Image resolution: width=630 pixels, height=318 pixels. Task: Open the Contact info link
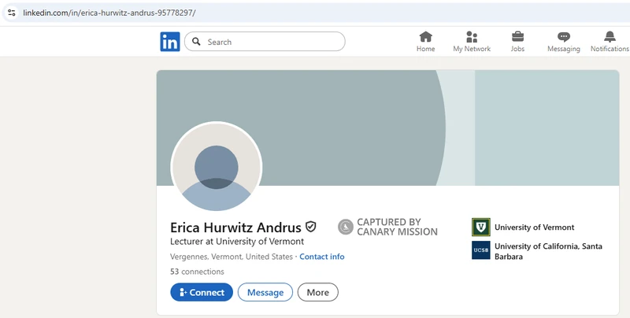(x=322, y=257)
